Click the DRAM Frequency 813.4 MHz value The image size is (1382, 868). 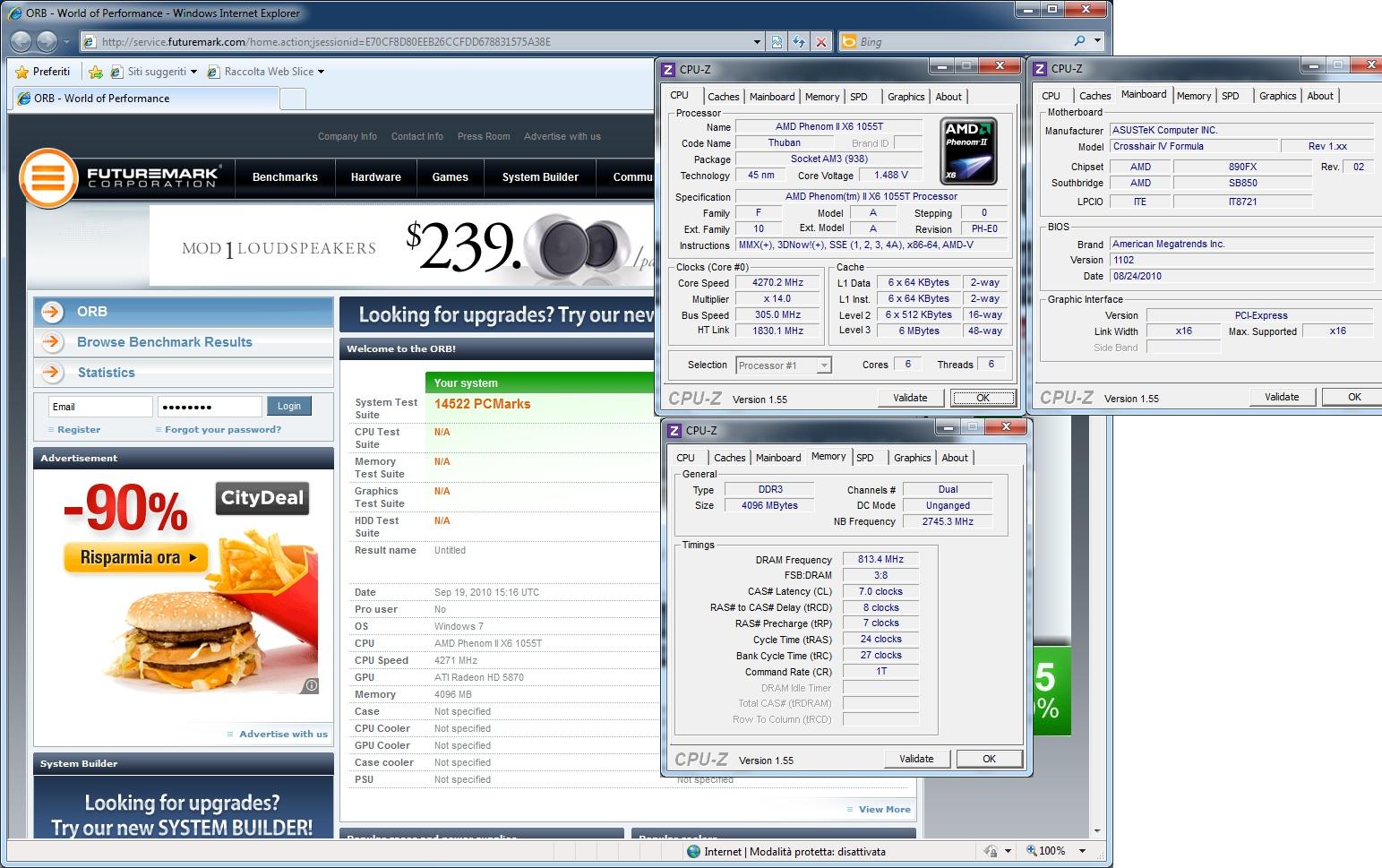880,559
